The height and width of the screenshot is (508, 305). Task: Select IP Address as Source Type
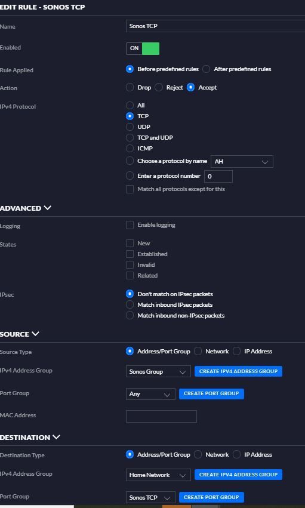pyautogui.click(x=236, y=351)
